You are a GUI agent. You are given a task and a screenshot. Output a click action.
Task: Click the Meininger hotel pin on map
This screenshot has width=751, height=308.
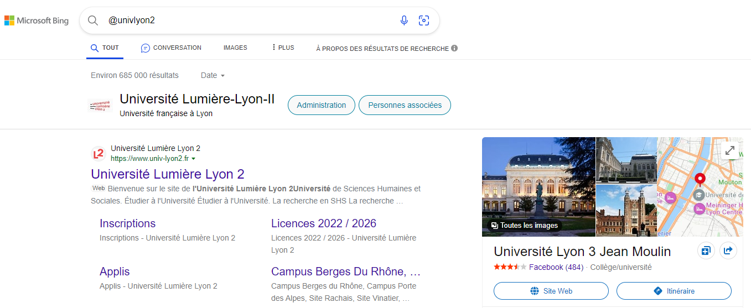pos(700,208)
